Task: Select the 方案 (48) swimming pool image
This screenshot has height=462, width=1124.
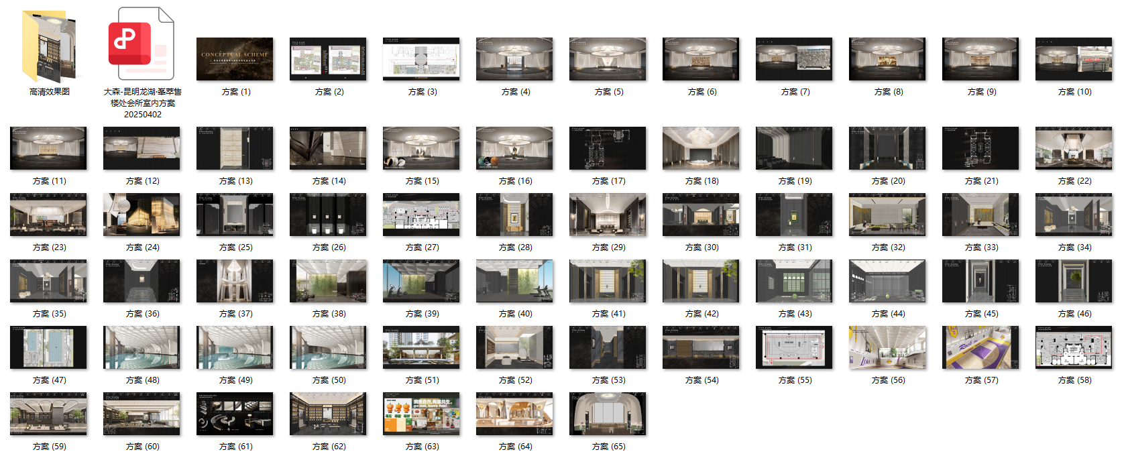Action: point(142,347)
